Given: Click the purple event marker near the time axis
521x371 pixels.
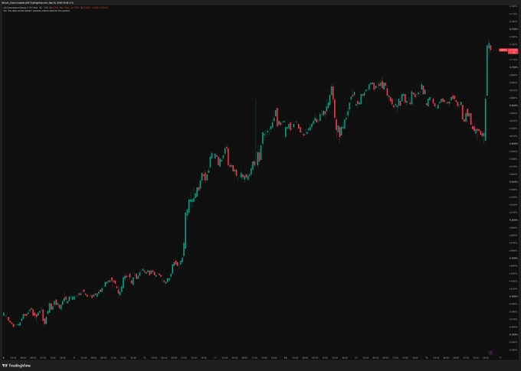Looking at the screenshot, I should (490, 353).
